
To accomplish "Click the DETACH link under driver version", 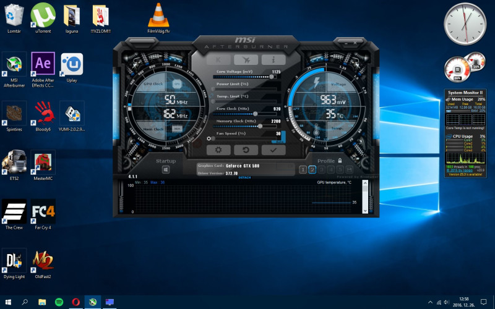I will (x=244, y=177).
